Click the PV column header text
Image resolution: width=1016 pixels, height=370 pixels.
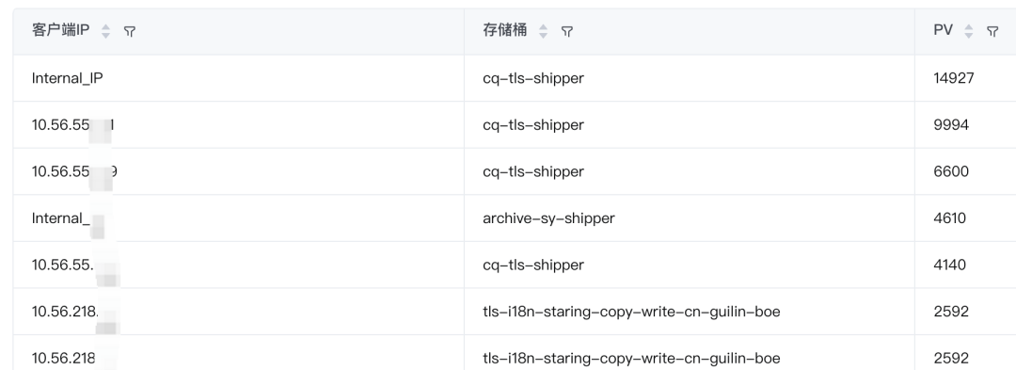(x=943, y=30)
